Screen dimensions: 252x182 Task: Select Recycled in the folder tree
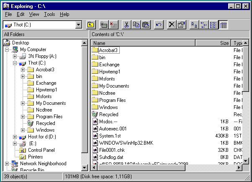(46, 123)
